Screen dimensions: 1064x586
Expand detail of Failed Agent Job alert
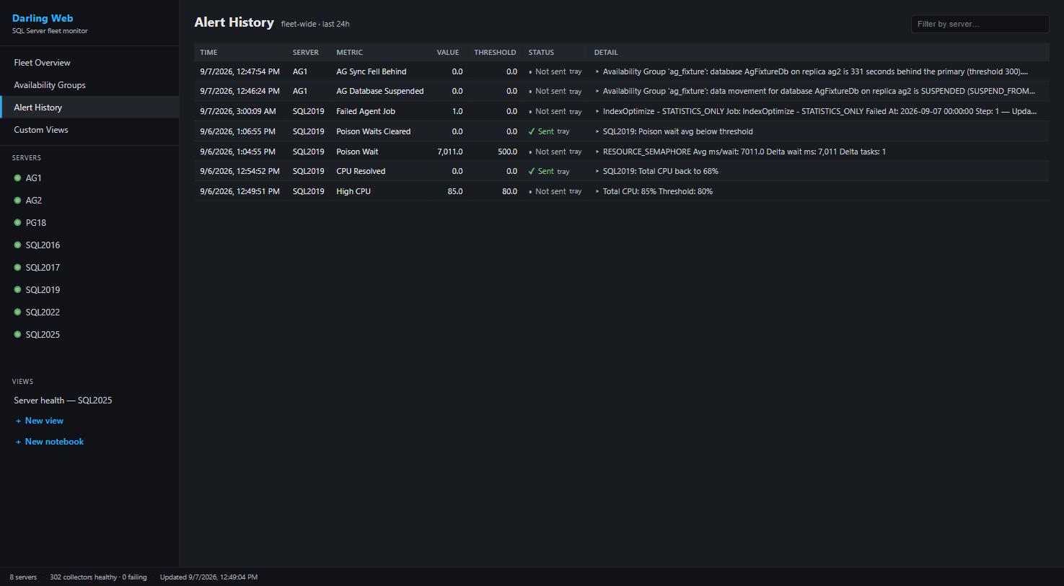597,111
